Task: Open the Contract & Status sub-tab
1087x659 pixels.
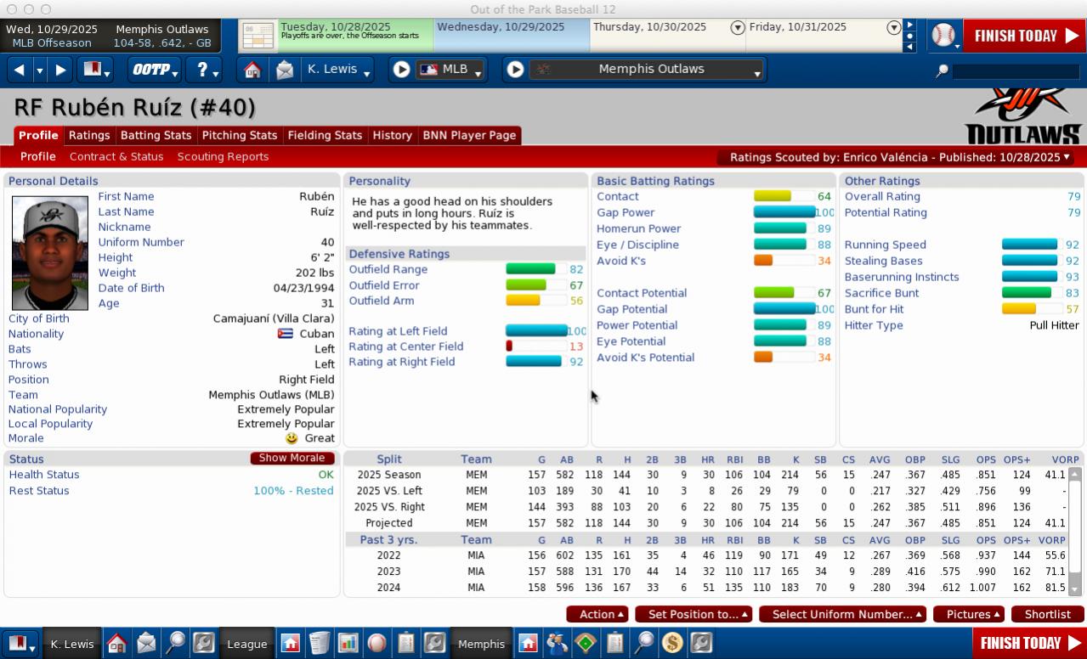Action: coord(116,156)
